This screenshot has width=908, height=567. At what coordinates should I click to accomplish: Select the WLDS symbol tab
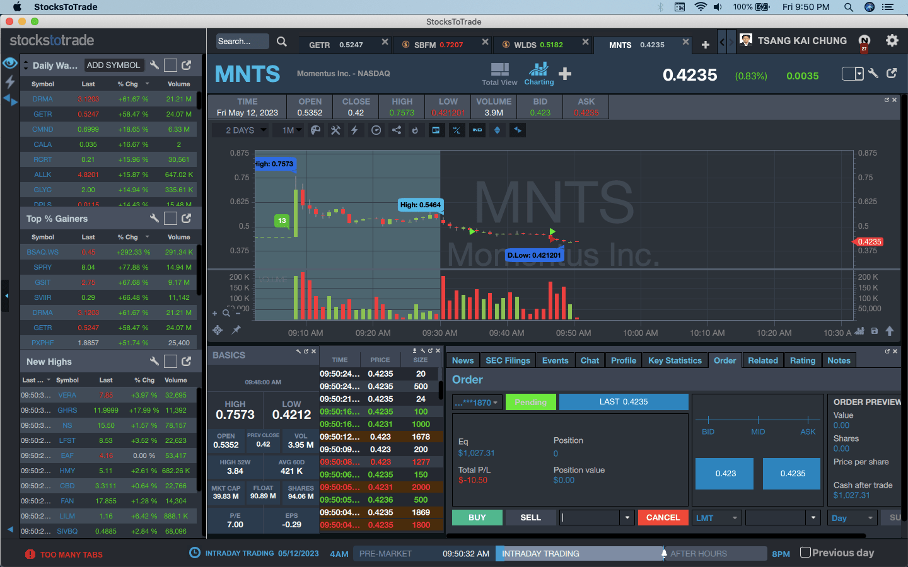(538, 45)
